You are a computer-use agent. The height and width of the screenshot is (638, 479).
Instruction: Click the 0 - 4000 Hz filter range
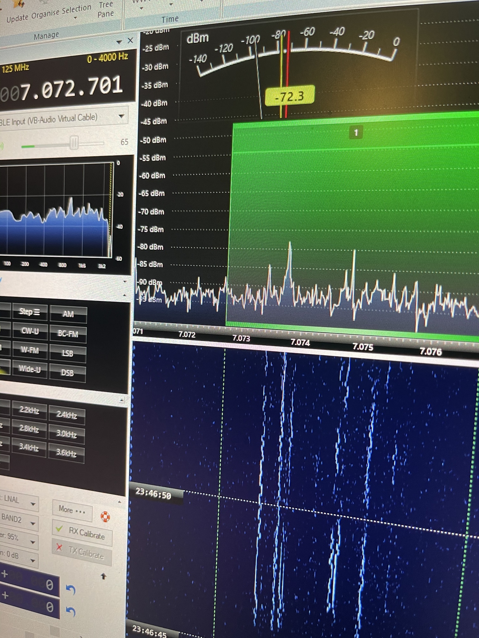tap(107, 58)
